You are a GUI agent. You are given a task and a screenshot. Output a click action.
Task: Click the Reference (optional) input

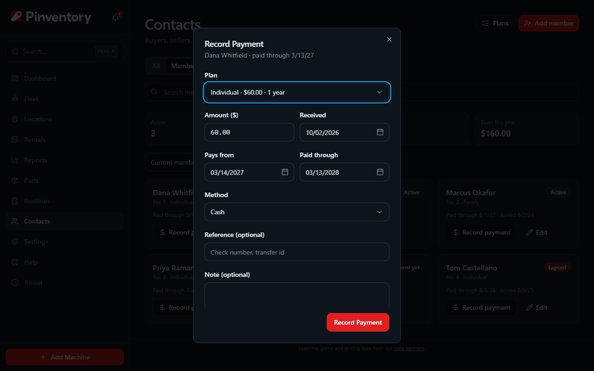click(x=297, y=252)
